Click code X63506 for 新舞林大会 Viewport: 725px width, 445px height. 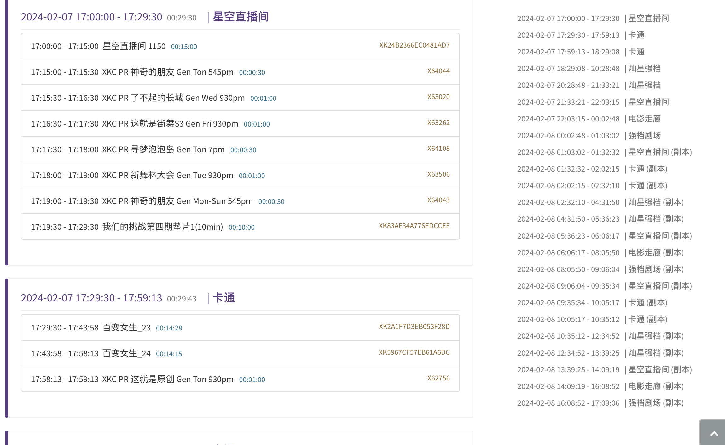click(x=438, y=174)
